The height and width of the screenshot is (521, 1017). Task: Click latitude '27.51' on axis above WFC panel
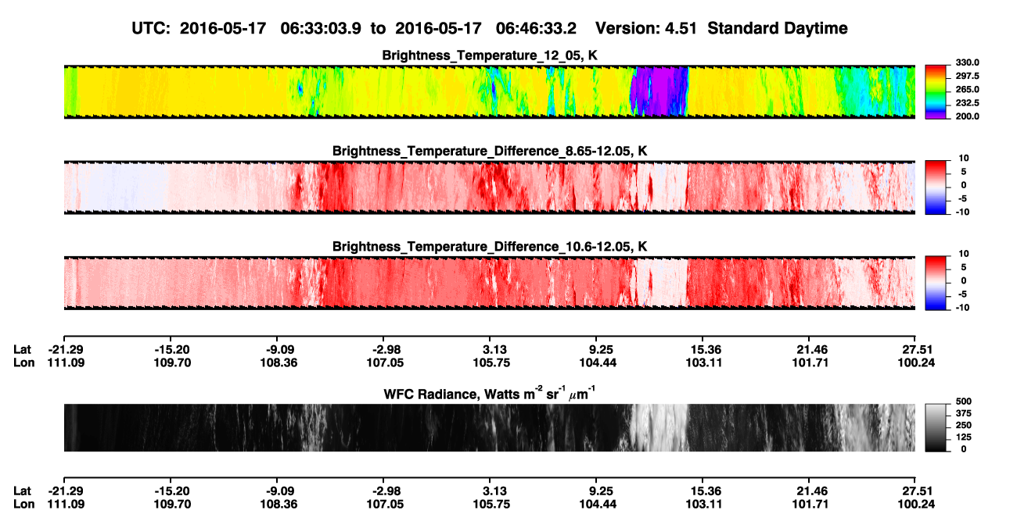point(918,349)
